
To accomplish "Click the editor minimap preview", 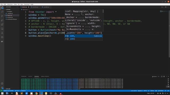I will [164, 11].
